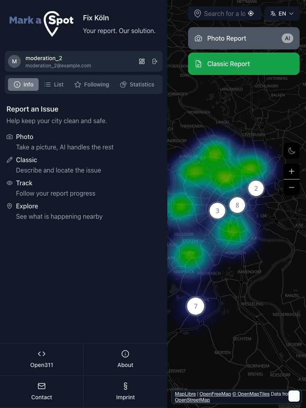
Task: Click the map cluster marker showing 8
Action: tap(237, 205)
